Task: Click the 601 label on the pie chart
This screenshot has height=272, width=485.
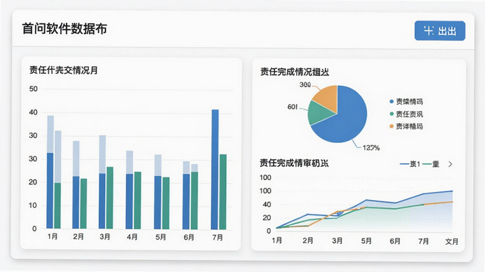Action: (292, 107)
